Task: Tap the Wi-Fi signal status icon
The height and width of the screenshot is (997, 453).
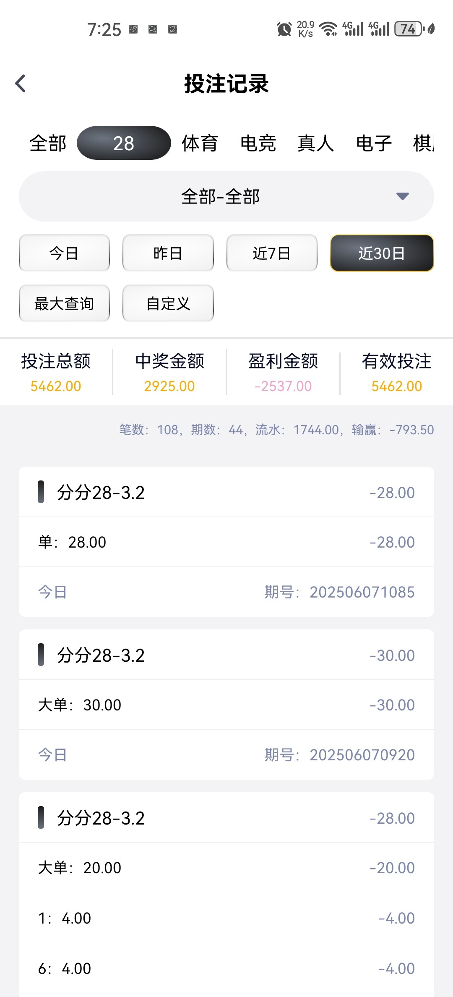Action: pyautogui.click(x=328, y=29)
